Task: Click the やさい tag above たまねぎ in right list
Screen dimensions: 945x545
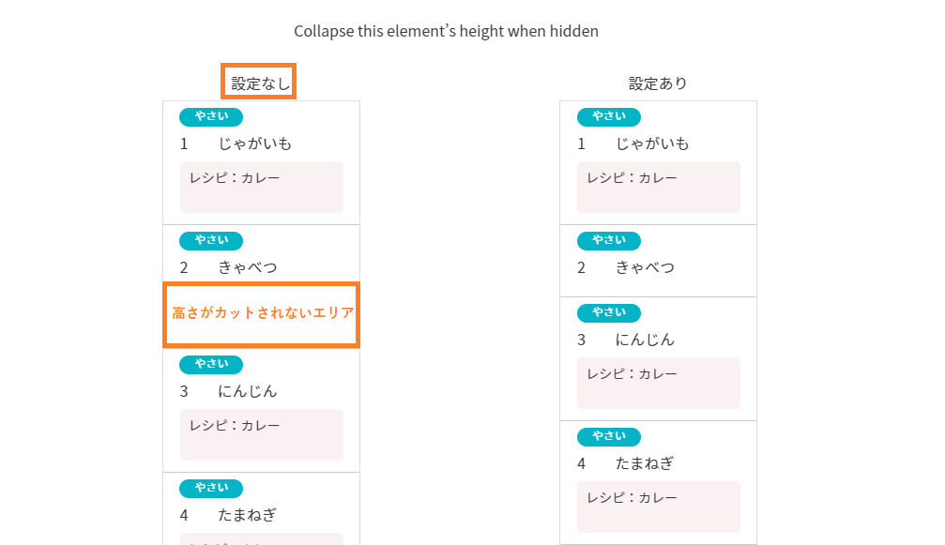Action: click(609, 436)
